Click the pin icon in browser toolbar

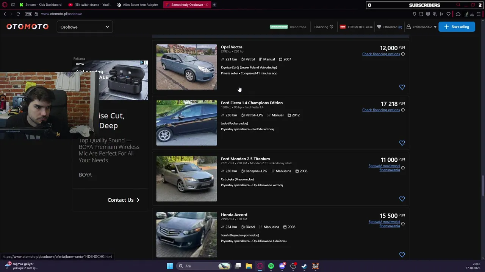tap(414, 14)
